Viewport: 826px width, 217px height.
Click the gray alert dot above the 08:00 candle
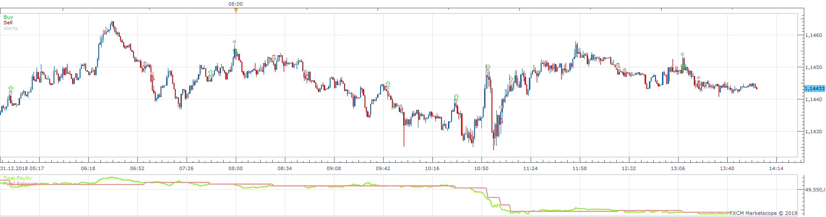point(234,42)
